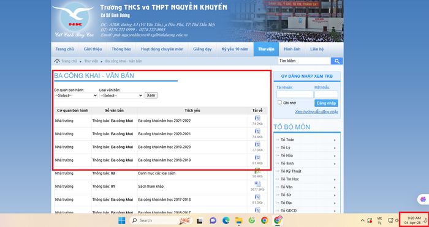Open the Loại văn bản dropdown
This screenshot has width=429, height=227.
[x=121, y=95]
